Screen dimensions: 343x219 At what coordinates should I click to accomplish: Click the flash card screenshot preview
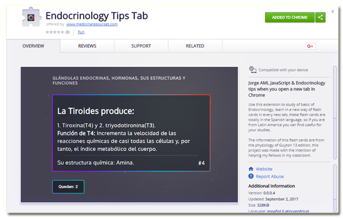pos(129,134)
